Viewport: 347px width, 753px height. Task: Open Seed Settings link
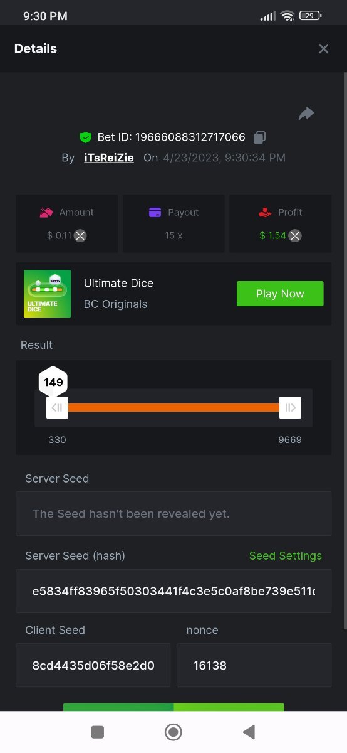(286, 556)
